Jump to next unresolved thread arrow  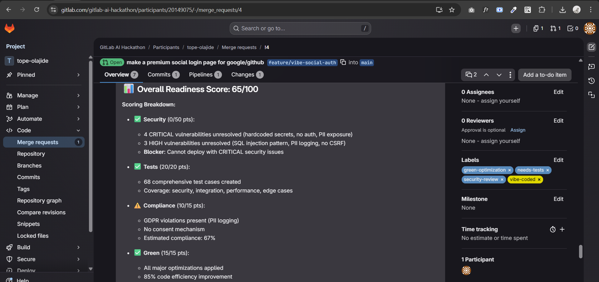(x=499, y=75)
